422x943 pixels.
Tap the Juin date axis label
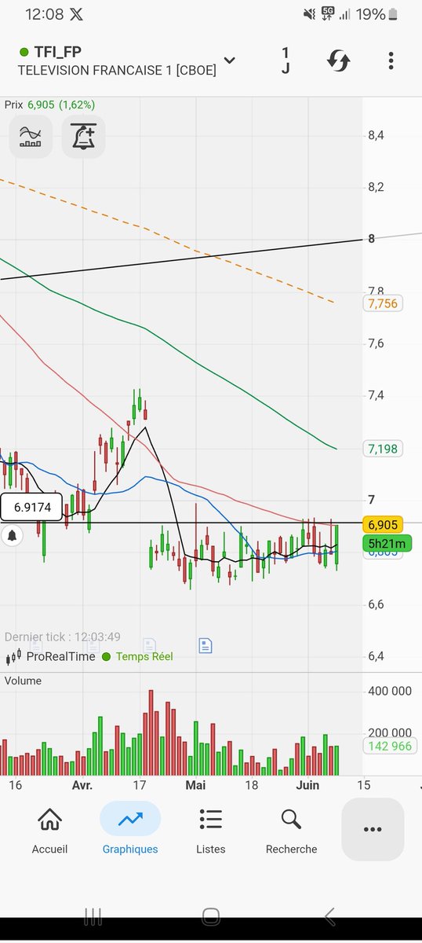point(308,785)
